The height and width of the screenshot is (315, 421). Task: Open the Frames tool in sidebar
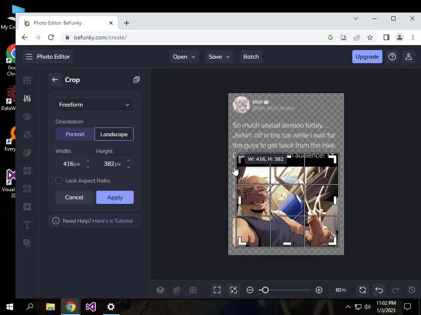(27, 171)
